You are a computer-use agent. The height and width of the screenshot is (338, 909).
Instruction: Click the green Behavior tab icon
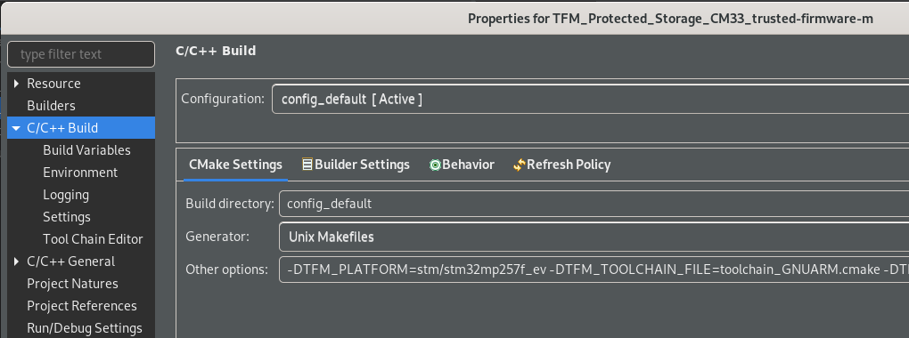pyautogui.click(x=435, y=165)
